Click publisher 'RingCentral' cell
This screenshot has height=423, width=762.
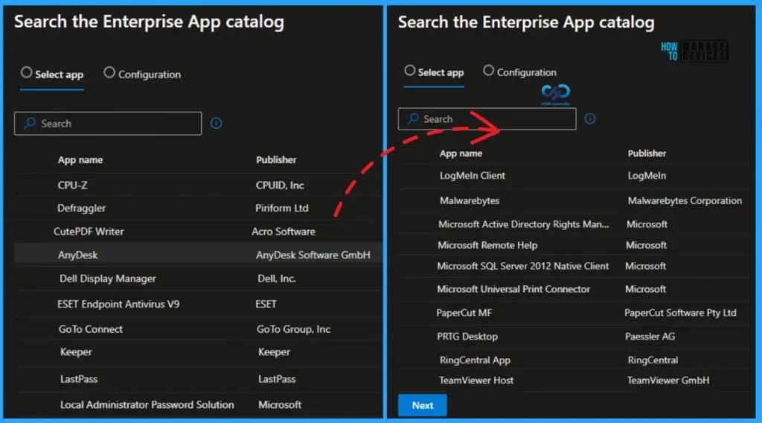click(x=653, y=360)
